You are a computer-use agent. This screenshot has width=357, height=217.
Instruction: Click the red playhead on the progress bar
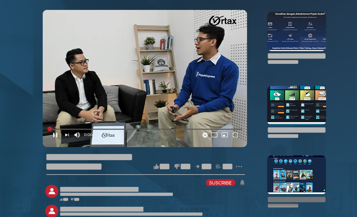point(50,129)
